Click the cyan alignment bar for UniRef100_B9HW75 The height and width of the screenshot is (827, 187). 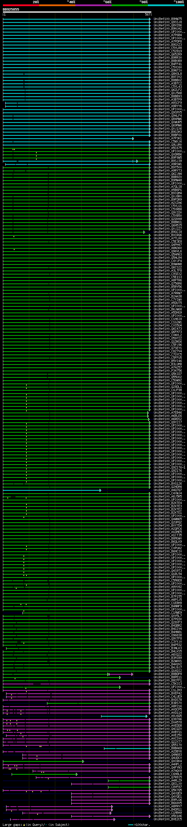(77, 19)
